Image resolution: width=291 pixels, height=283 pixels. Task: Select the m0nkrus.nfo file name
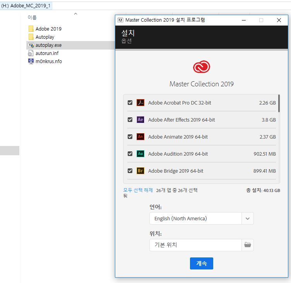click(x=49, y=61)
